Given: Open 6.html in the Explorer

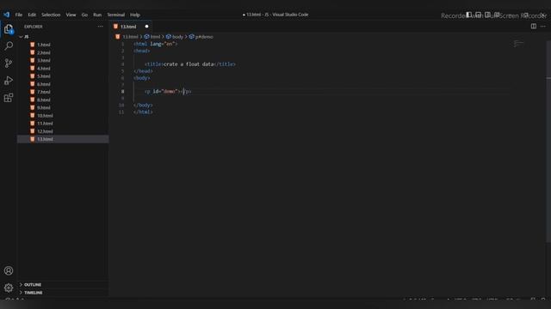Looking at the screenshot, I should coord(44,84).
